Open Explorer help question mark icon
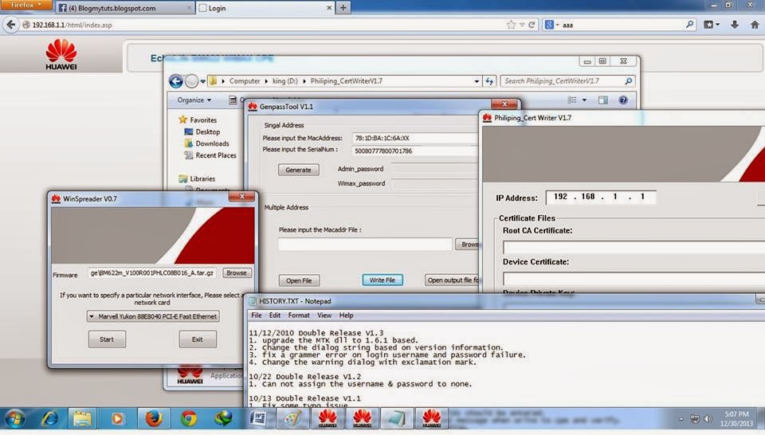765x435 pixels. pos(623,100)
